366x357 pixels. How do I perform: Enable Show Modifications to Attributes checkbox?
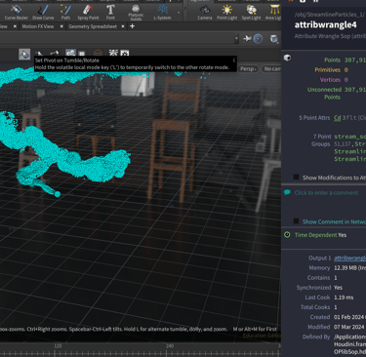pyautogui.click(x=296, y=178)
